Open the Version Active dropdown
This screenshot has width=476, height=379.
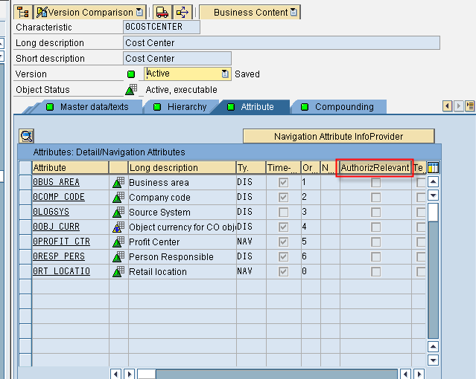coord(225,74)
